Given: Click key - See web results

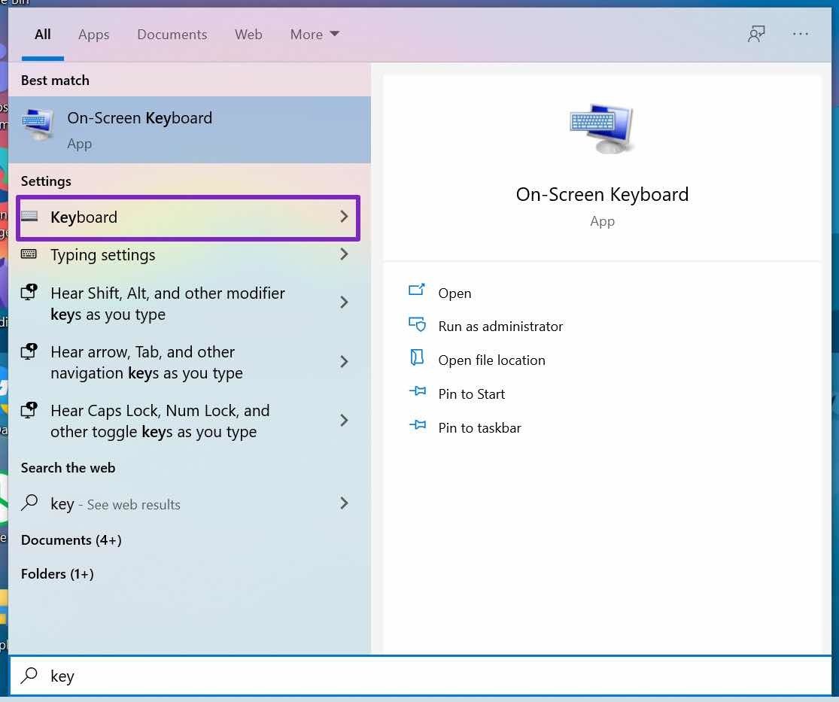Looking at the screenshot, I should (x=190, y=503).
